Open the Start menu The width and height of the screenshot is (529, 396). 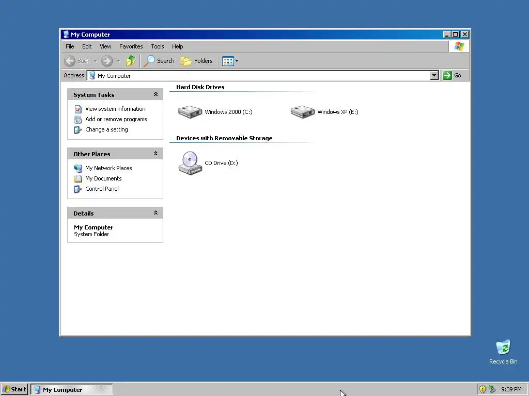[14, 390]
